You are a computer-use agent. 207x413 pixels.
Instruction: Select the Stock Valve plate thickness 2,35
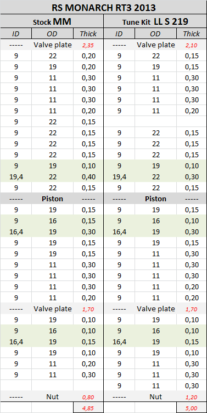pos(88,45)
